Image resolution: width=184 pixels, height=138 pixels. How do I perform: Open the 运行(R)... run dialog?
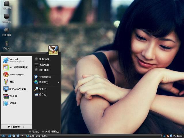click(x=43, y=94)
